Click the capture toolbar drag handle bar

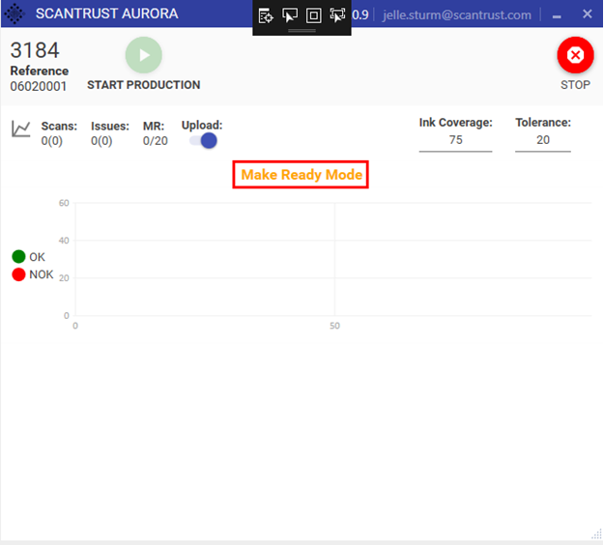(302, 30)
